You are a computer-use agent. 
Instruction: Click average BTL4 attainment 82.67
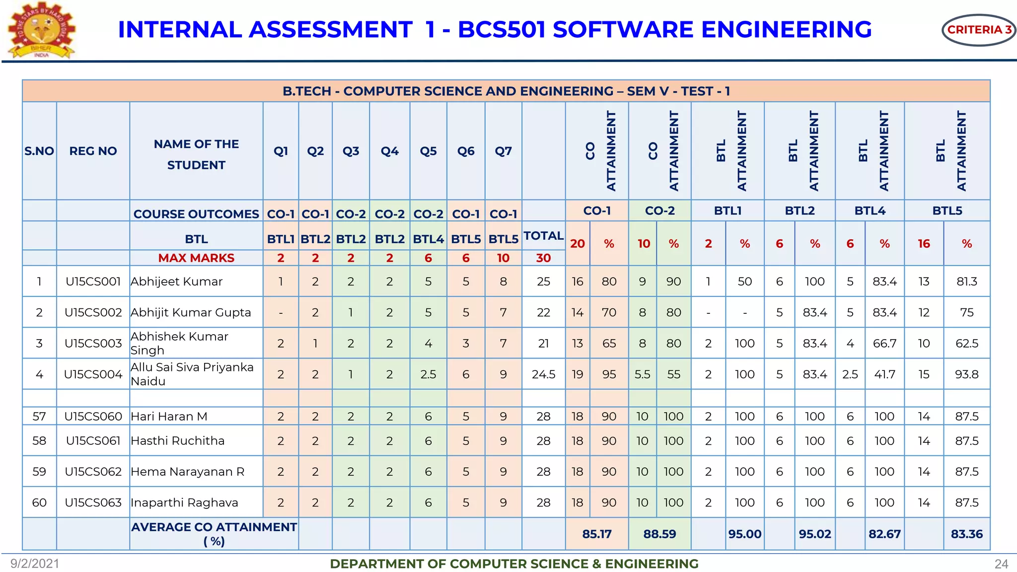click(x=884, y=534)
